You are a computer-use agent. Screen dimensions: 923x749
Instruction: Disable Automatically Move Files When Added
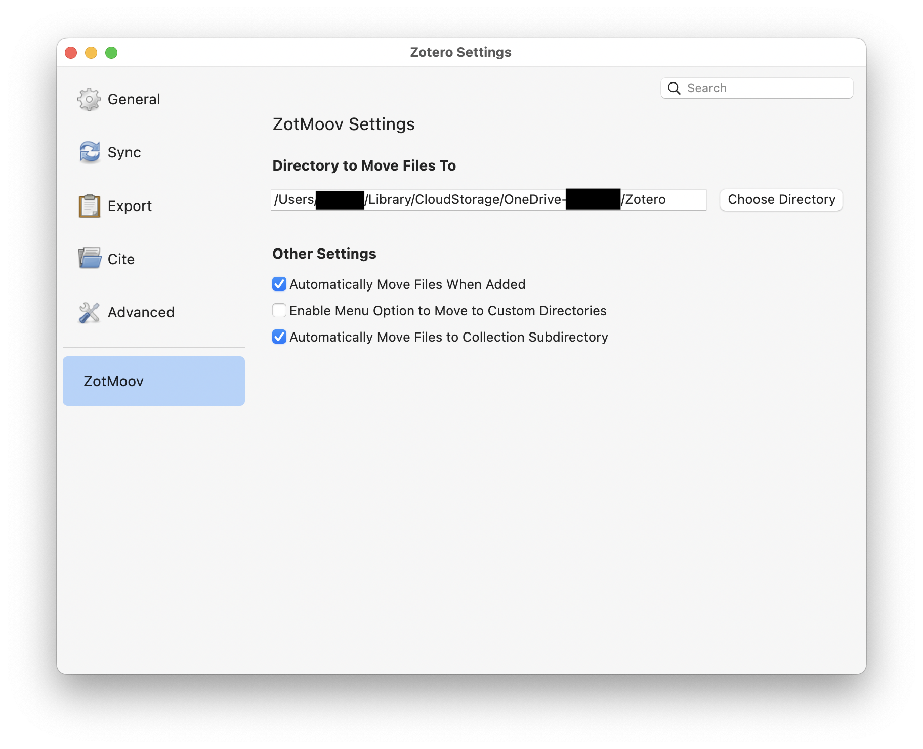click(x=279, y=284)
